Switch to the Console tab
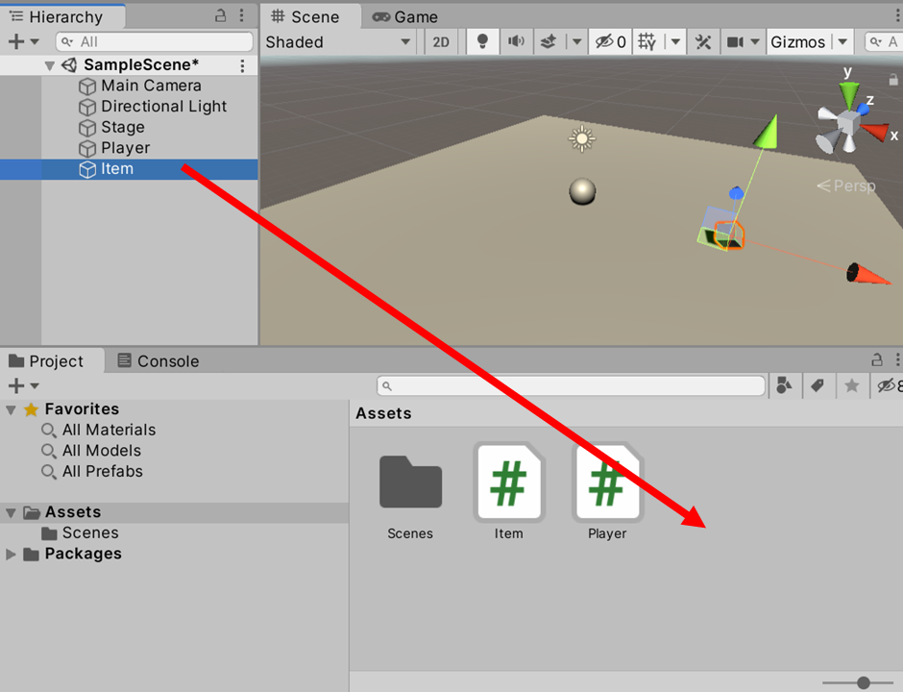Viewport: 903px width, 692px height. coord(159,361)
